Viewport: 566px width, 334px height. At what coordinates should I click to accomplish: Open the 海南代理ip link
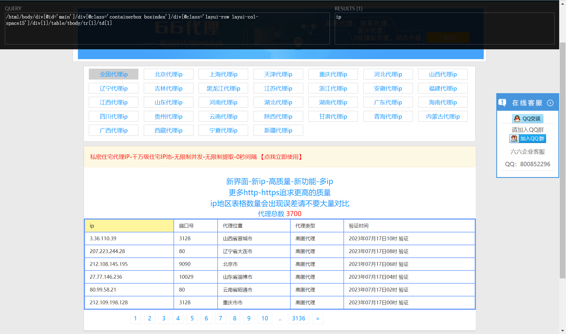click(443, 102)
